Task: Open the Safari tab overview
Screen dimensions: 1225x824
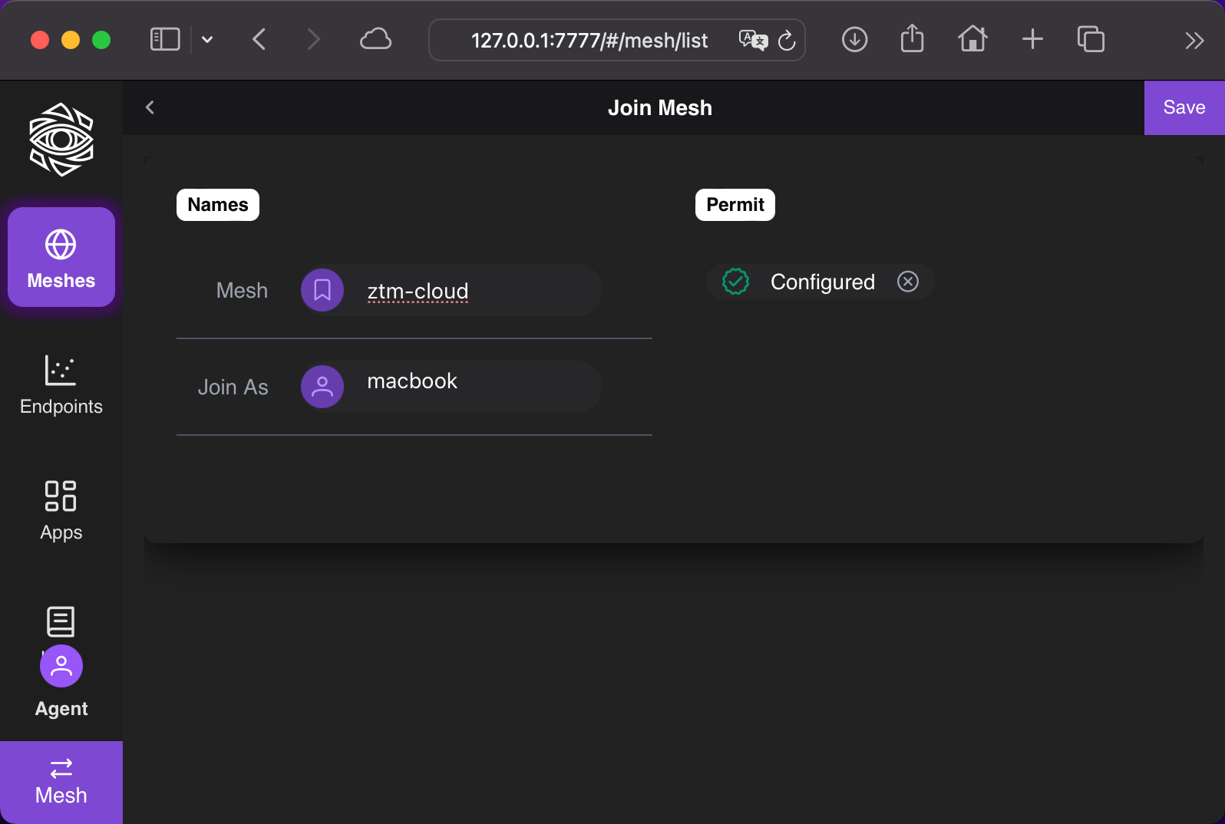Action: (x=1091, y=39)
